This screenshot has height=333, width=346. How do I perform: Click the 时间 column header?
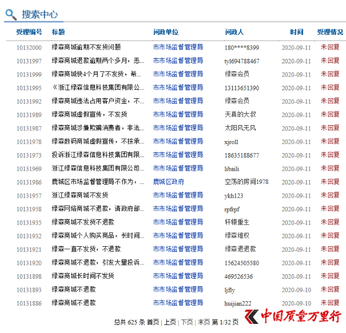[x=297, y=32]
